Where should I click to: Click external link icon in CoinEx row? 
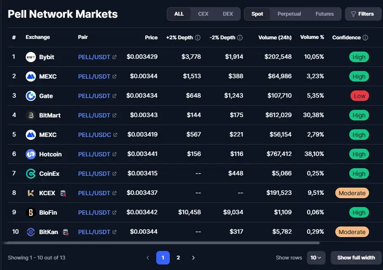pos(114,174)
